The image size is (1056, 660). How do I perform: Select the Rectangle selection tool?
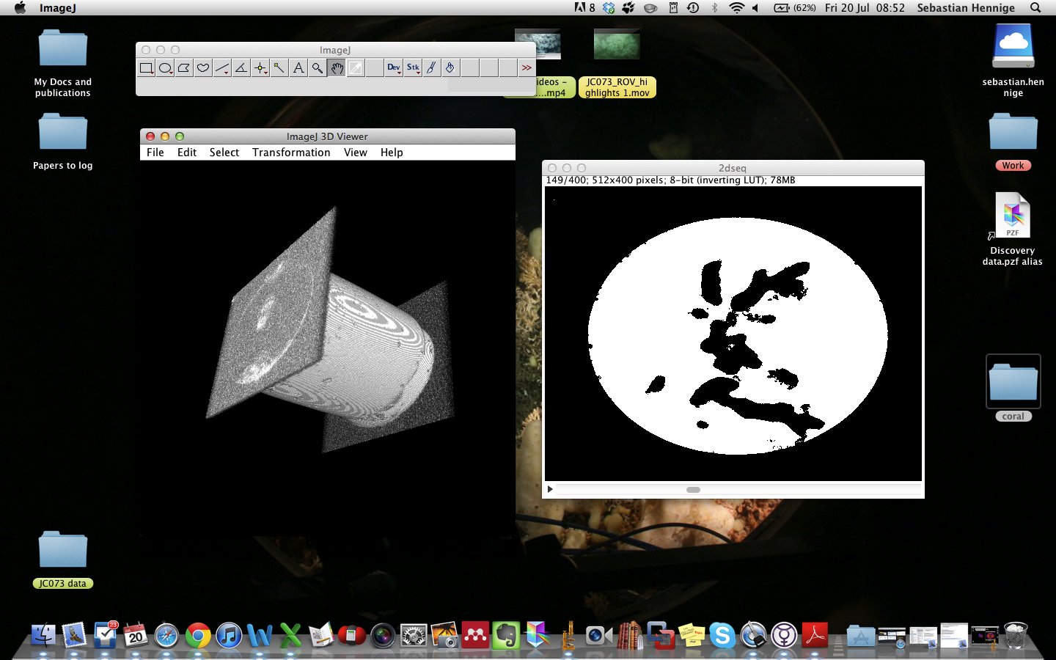(x=146, y=68)
